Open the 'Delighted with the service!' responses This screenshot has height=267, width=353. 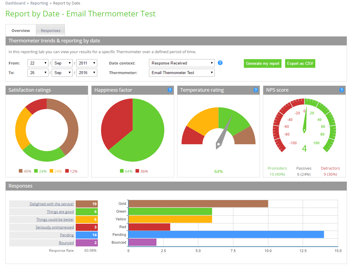click(52, 204)
